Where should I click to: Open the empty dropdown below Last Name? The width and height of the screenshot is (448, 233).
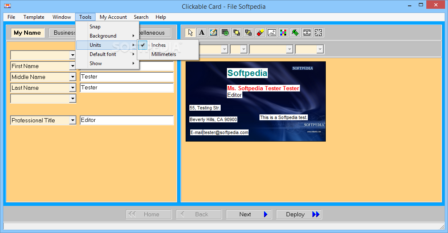pyautogui.click(x=73, y=99)
